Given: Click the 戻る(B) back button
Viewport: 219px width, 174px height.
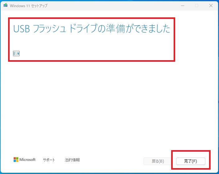Looking at the screenshot, I should (158, 161).
